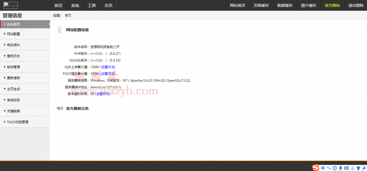Switch punctuation mode icon in Sogou bar
This screenshot has height=171, width=367.
pos(329,168)
